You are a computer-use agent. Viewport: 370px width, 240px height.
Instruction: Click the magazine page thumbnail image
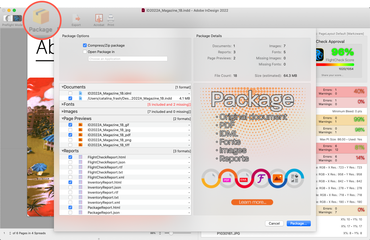(x=40, y=147)
